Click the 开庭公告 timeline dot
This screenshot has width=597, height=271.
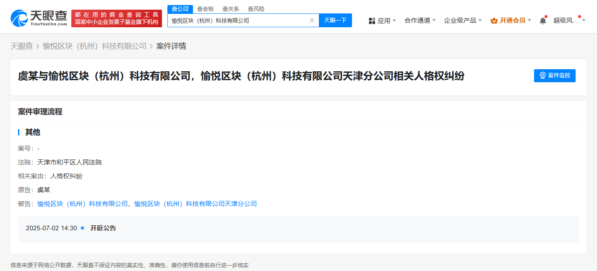[x=83, y=228]
